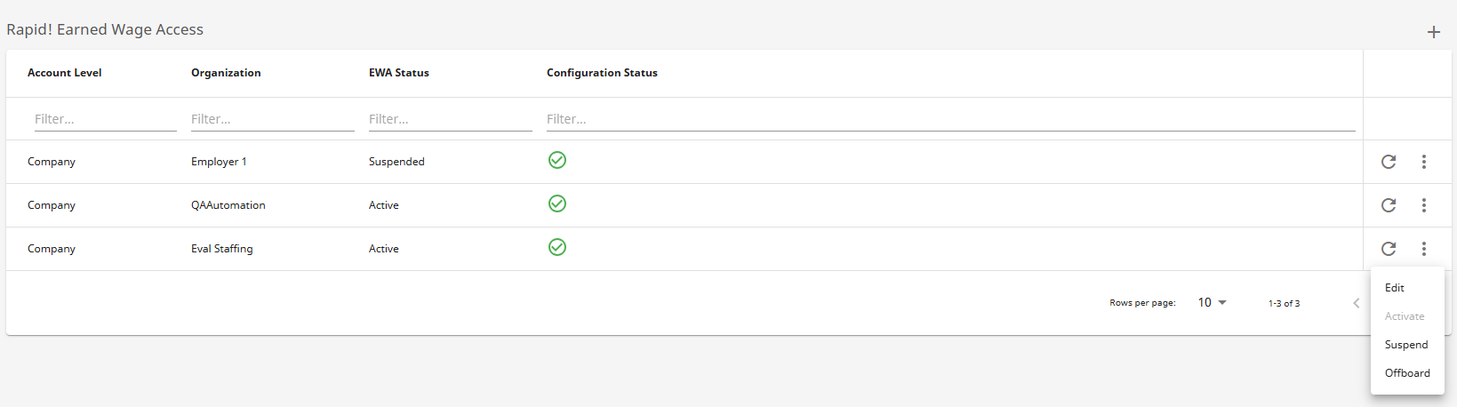Image resolution: width=1457 pixels, height=407 pixels.
Task: Click the EWA Status filter field
Action: pos(450,119)
